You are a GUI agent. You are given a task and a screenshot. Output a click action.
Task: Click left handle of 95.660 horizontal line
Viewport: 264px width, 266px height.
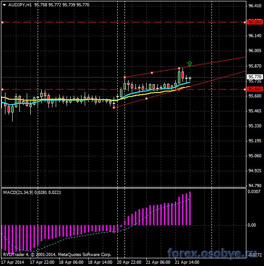pos(2,89)
